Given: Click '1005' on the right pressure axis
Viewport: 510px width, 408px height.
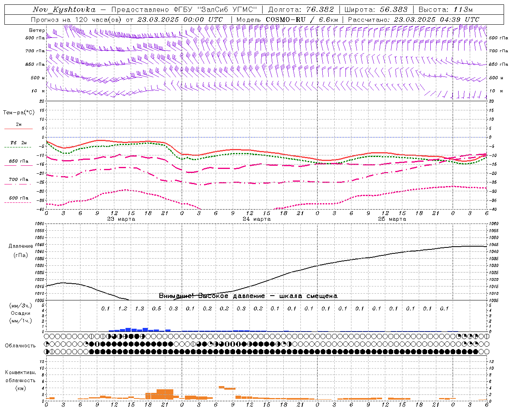Looking at the screenshot, I should click(493, 300).
